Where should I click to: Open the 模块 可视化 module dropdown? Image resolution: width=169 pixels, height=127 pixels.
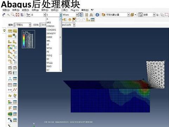point(22,25)
